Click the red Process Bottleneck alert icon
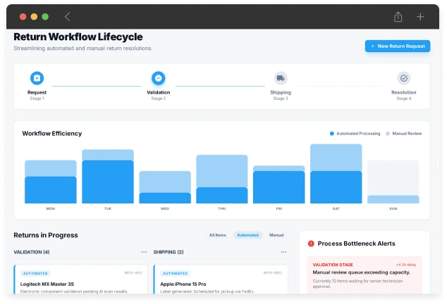Viewport: 447px width, 304px height. click(311, 243)
